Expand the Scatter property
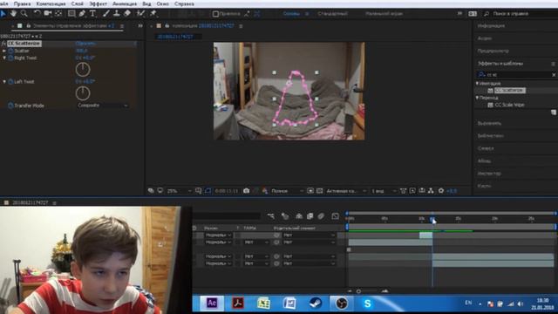 (x=4, y=51)
